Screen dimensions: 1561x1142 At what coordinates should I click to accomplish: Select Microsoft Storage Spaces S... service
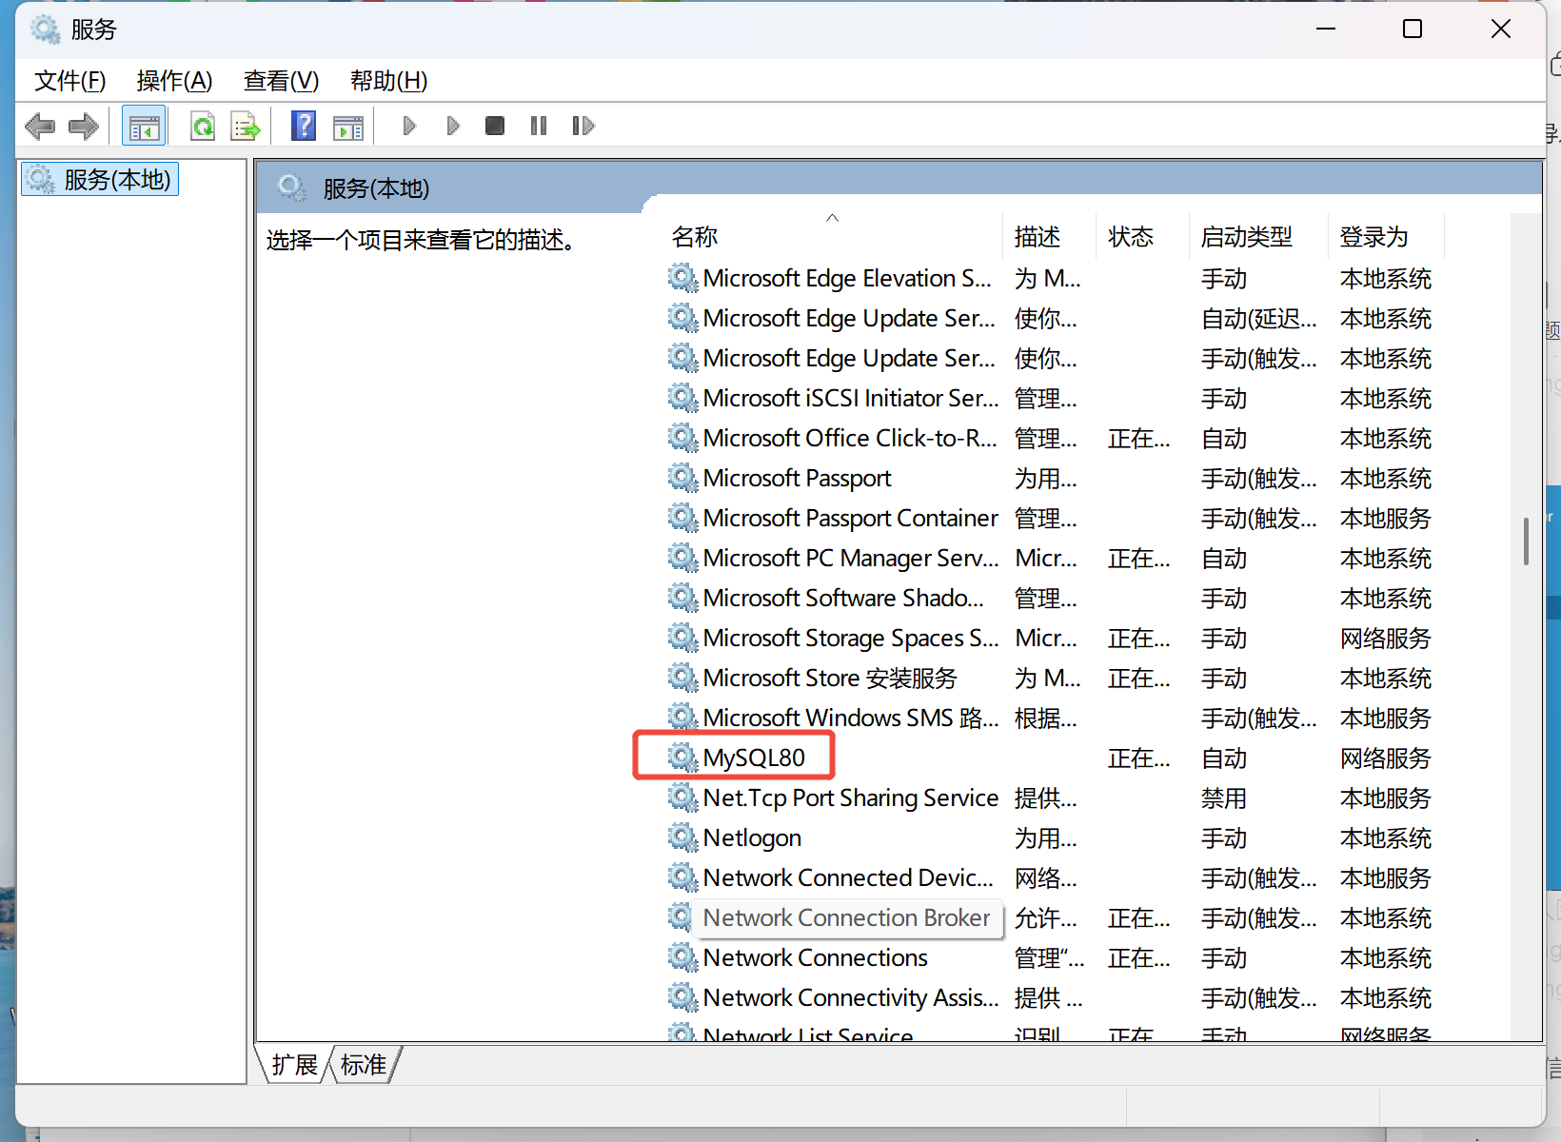pyautogui.click(x=851, y=638)
